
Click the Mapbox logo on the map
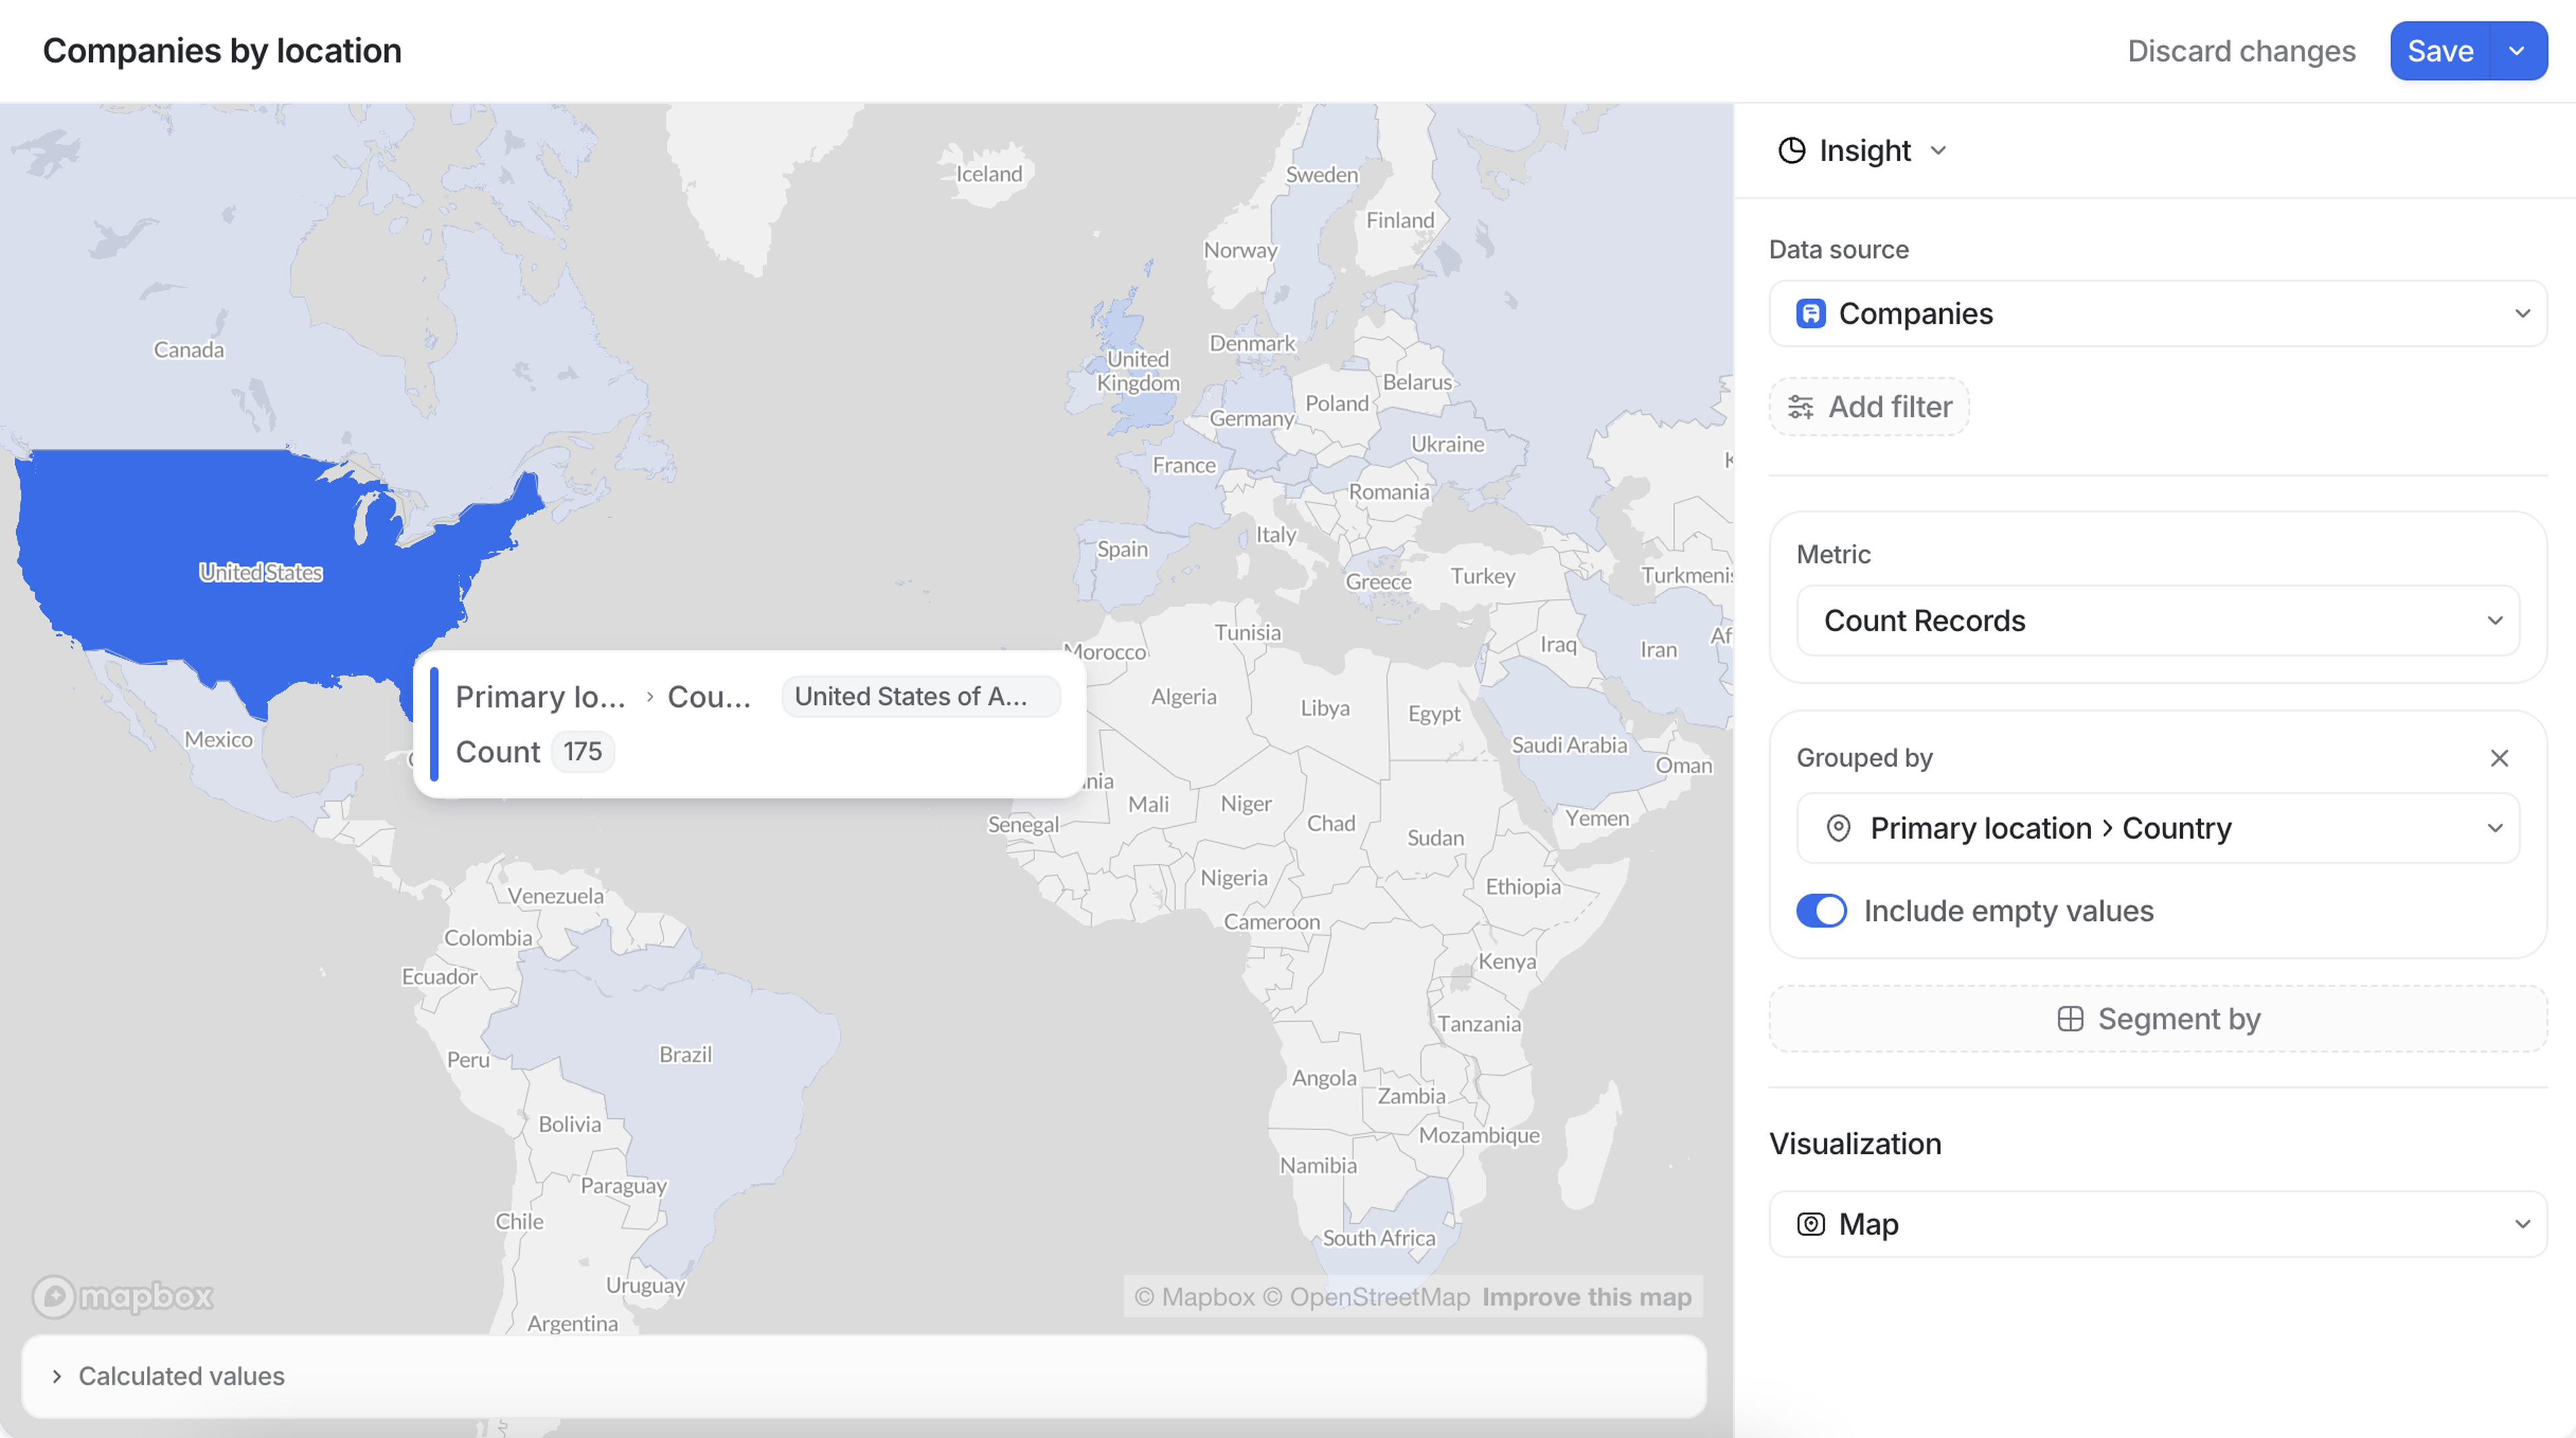point(122,1296)
